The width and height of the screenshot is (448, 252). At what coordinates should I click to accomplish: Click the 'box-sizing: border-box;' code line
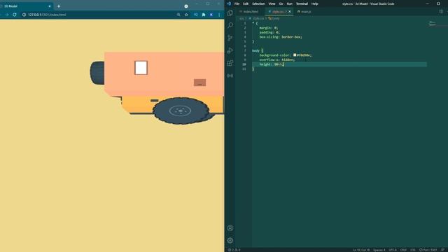[281, 37]
